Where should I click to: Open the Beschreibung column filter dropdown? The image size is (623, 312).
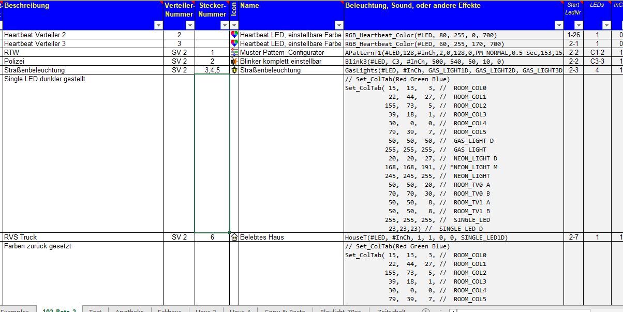(x=158, y=25)
